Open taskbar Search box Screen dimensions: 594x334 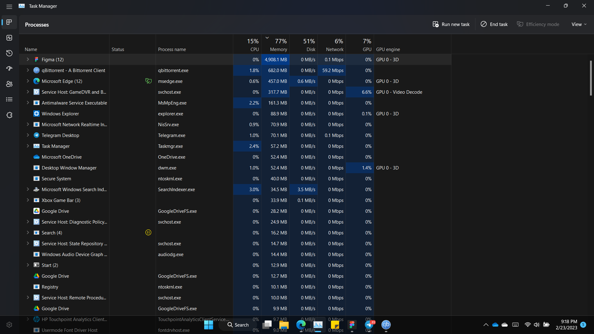point(238,325)
